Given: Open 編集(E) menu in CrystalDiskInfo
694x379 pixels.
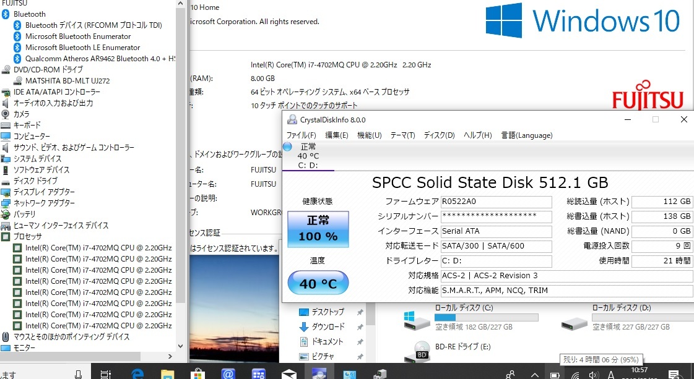Looking at the screenshot, I should coord(336,135).
